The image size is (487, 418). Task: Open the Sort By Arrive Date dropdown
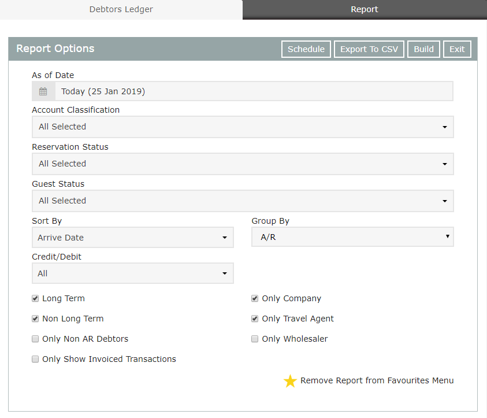(x=133, y=238)
